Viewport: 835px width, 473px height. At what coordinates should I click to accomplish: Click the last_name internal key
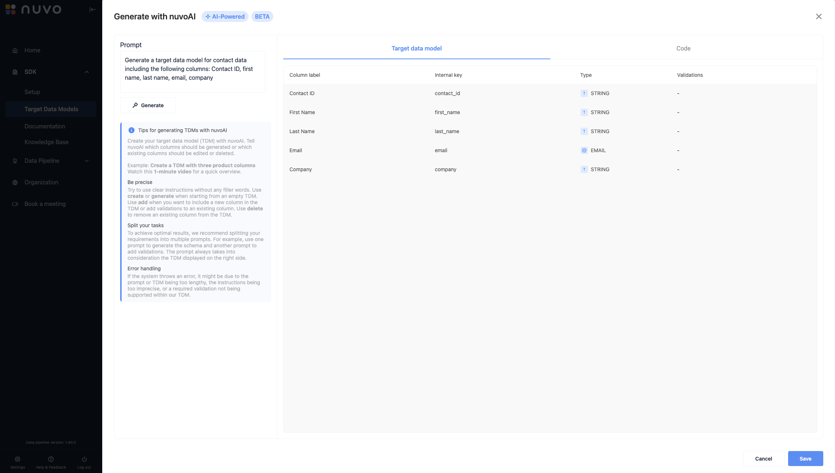click(447, 131)
